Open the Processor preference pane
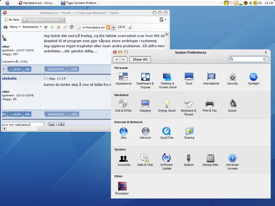Viewport: 275px width, 206px height. (122, 186)
